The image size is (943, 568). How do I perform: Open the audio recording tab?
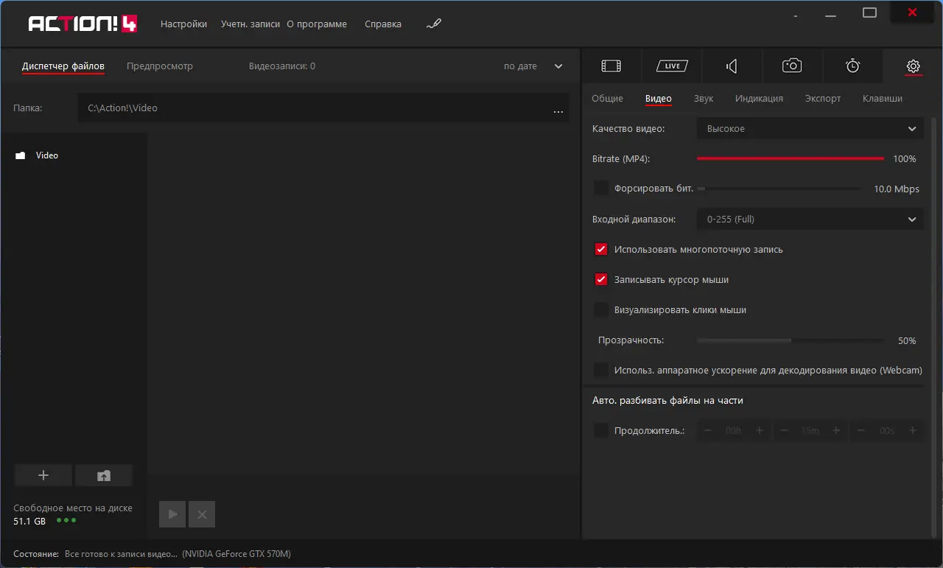[732, 66]
